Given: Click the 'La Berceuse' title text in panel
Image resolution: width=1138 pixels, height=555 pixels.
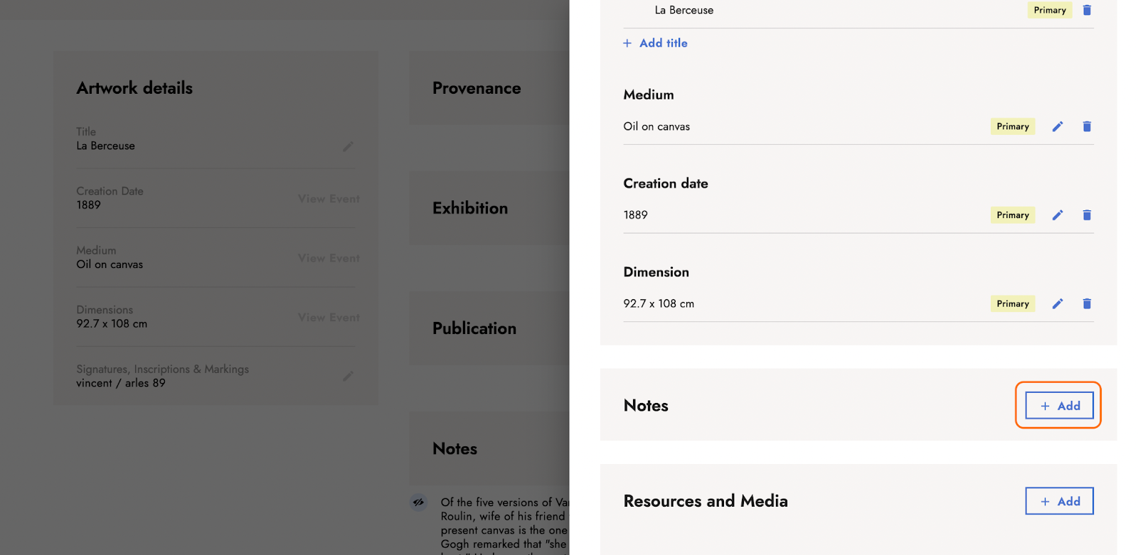Looking at the screenshot, I should pyautogui.click(x=684, y=10).
